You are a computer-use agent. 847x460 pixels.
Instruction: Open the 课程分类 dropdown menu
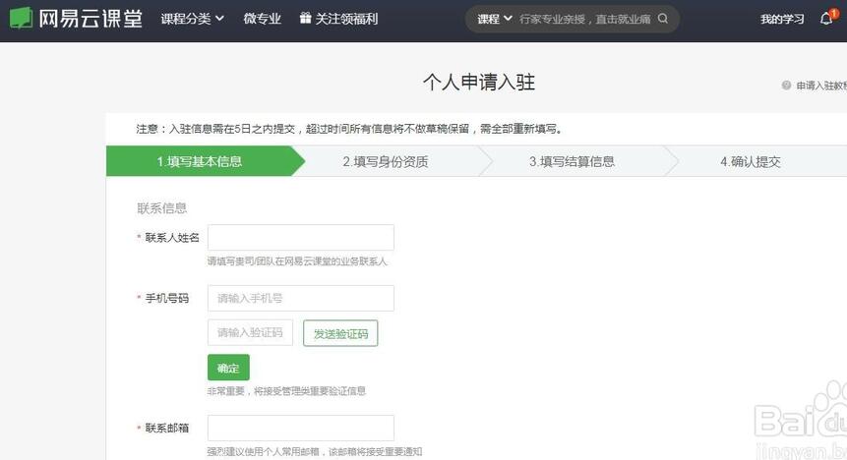pyautogui.click(x=192, y=19)
